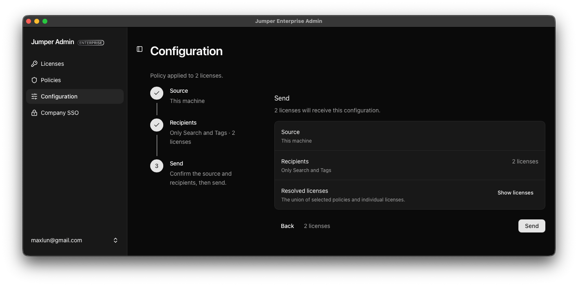Go Back to the previous step
The image size is (578, 286).
coord(287,226)
